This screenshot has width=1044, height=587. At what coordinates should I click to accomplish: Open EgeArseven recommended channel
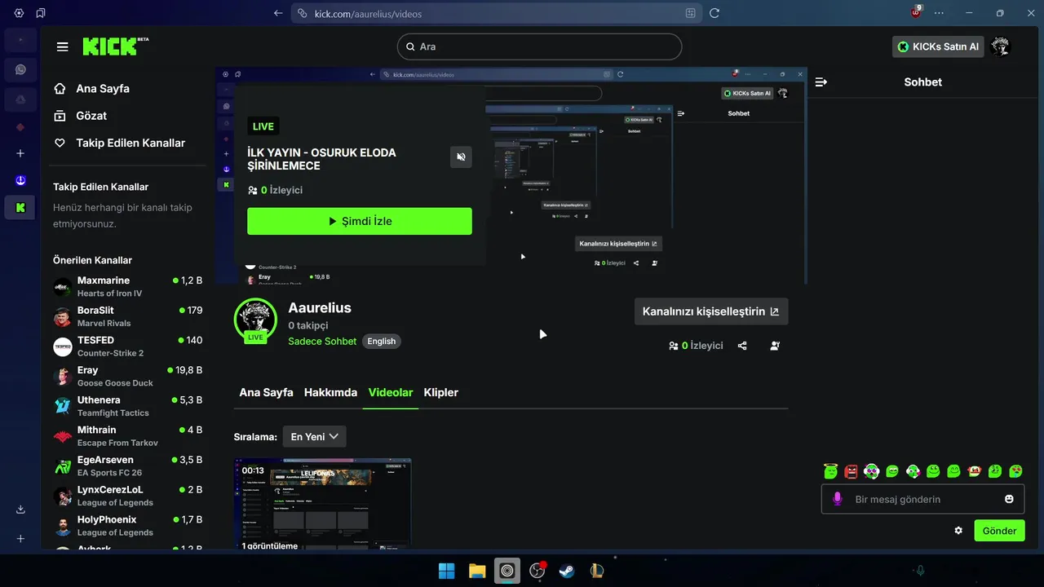coord(128,466)
